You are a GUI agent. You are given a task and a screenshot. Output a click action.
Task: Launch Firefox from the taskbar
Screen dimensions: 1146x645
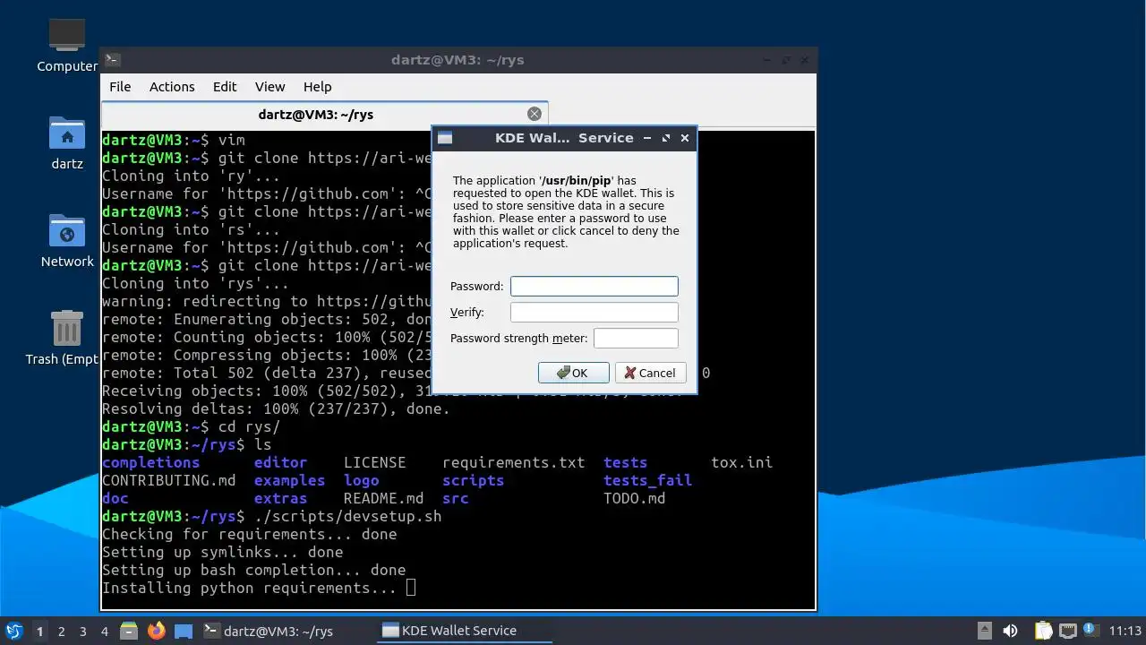(157, 631)
